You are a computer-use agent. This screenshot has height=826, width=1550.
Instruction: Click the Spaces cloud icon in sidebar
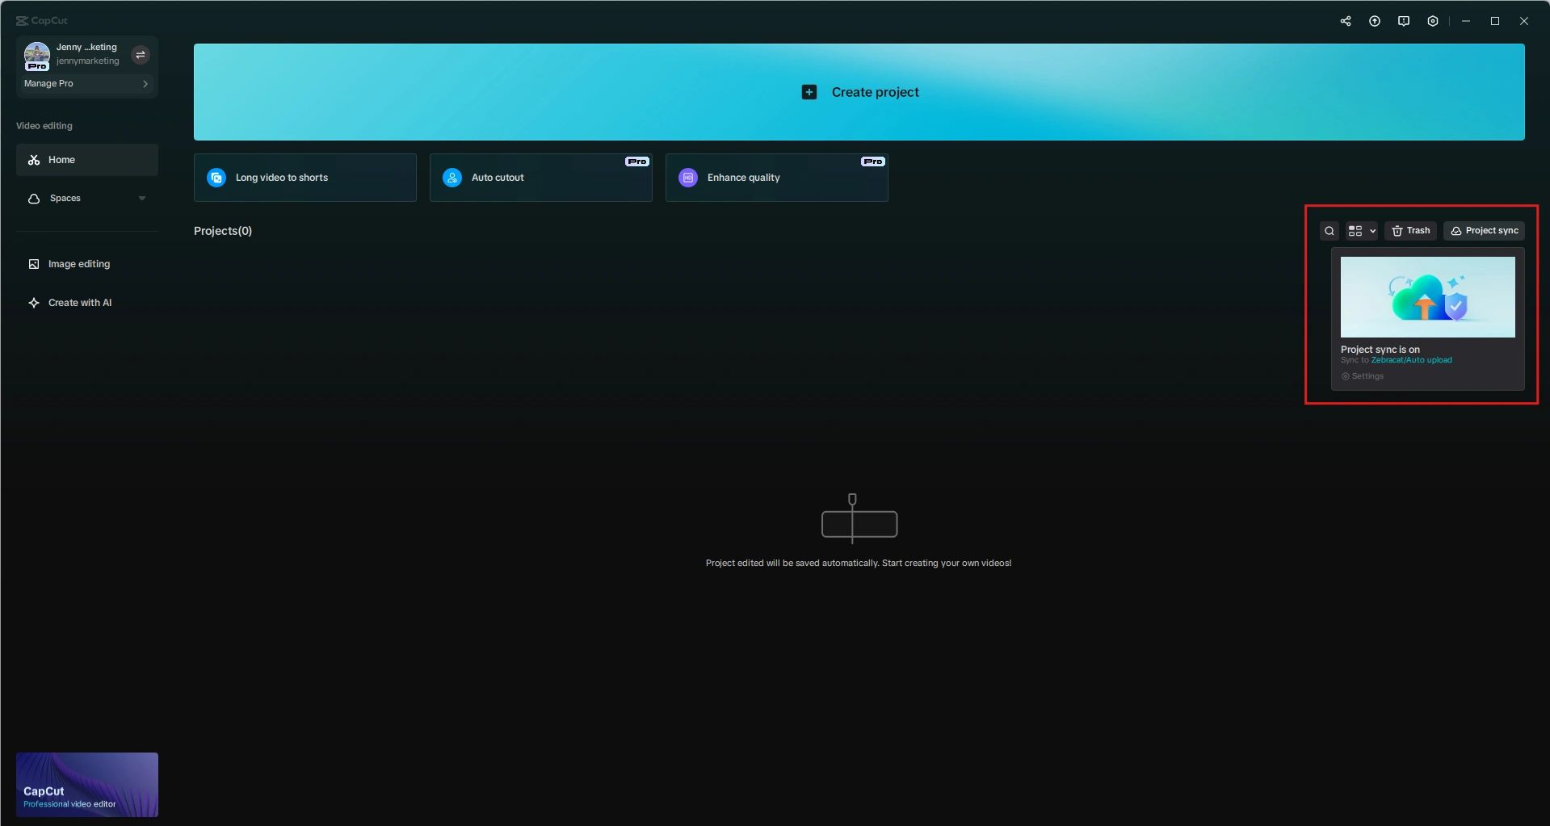coord(34,199)
